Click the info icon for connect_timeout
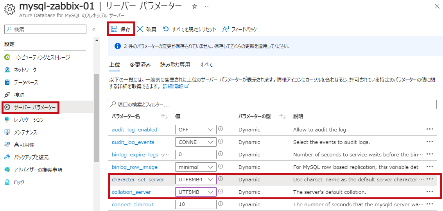 click(x=221, y=203)
